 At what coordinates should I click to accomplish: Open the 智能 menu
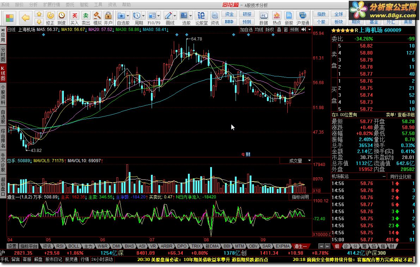(84, 5)
